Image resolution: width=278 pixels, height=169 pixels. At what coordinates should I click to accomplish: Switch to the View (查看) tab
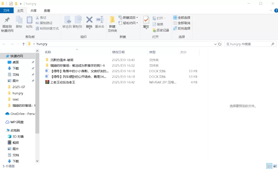(47, 11)
